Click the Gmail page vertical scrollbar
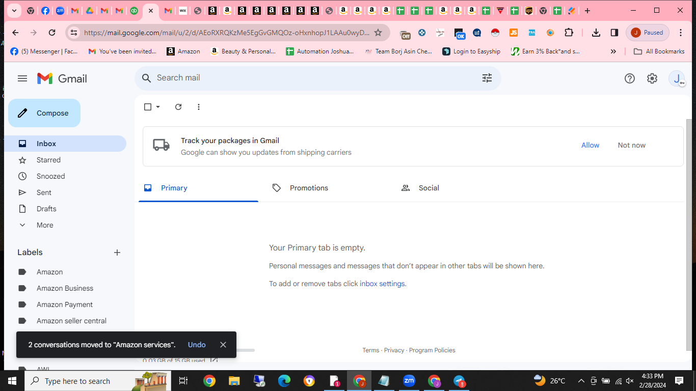This screenshot has width=696, height=391. (x=689, y=235)
